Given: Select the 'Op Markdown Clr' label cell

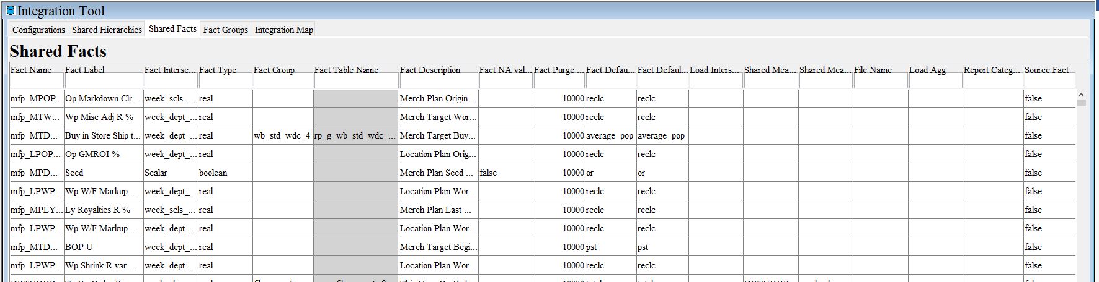Looking at the screenshot, I should [104, 98].
